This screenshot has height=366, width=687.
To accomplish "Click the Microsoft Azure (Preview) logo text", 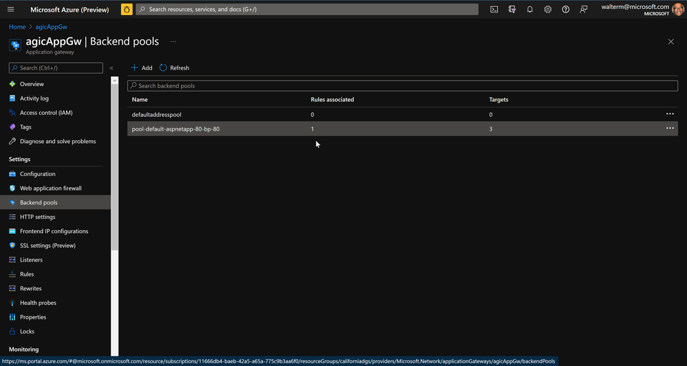I will click(x=69, y=10).
